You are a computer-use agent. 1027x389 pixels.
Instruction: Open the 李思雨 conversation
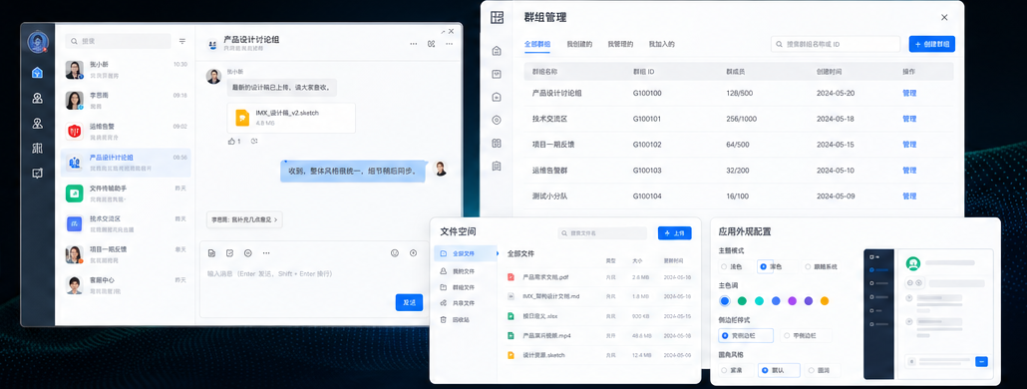(126, 100)
